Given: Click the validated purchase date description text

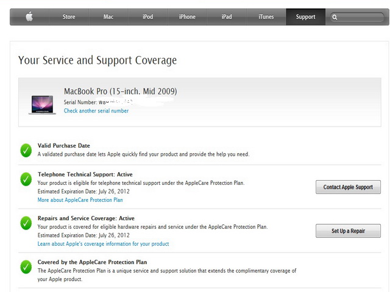Looking at the screenshot, I should click(x=144, y=154).
